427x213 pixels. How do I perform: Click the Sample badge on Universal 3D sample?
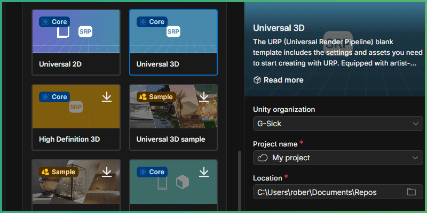point(156,97)
